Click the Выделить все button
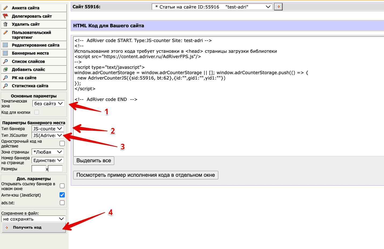384x249 pixels. pyautogui.click(x=94, y=161)
